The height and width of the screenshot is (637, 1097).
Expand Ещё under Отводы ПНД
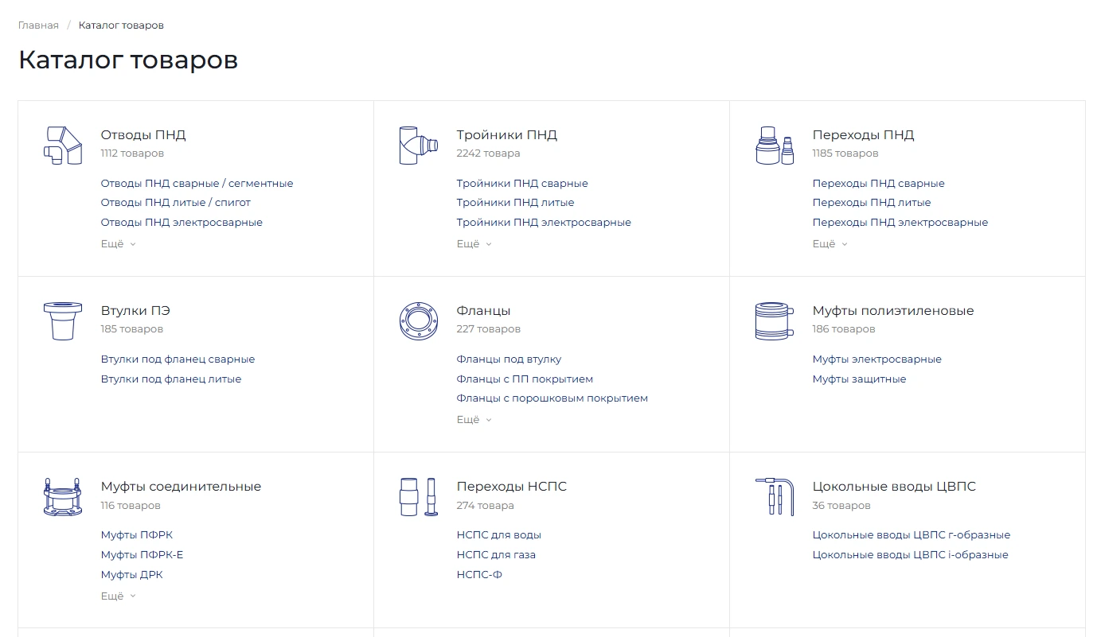pos(118,244)
